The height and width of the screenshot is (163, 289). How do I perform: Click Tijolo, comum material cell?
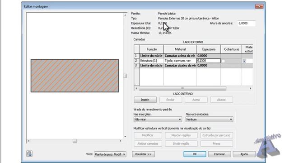click(x=180, y=61)
